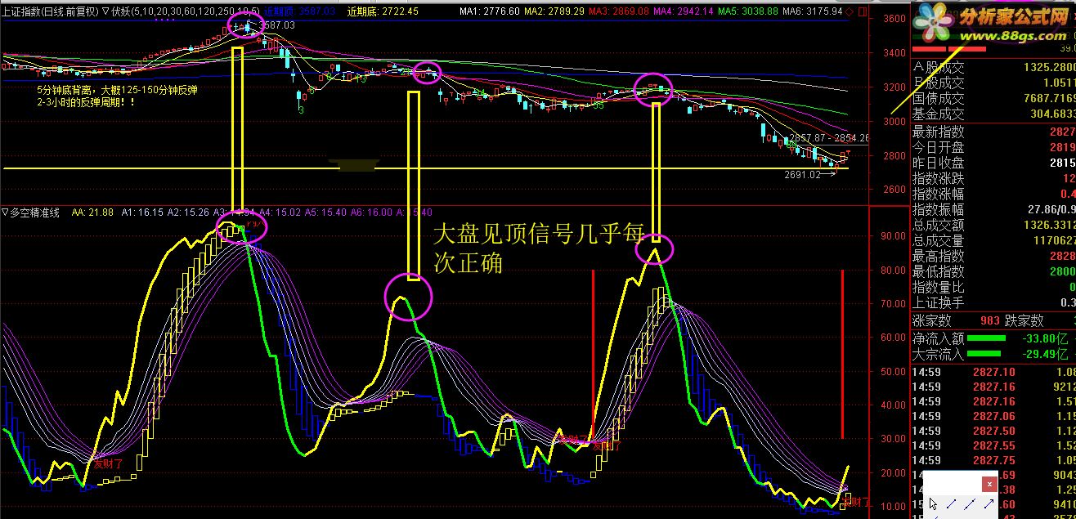Click the 2827.10 tick price row
The image size is (1076, 519).
[x=993, y=372]
